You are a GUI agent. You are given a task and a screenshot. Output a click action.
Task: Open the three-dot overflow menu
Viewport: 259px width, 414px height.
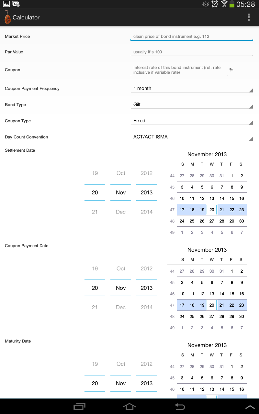249,17
